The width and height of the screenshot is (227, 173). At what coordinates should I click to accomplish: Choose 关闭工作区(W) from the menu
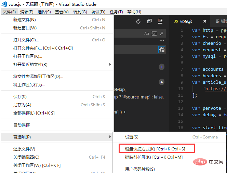pyautogui.click(x=57, y=165)
